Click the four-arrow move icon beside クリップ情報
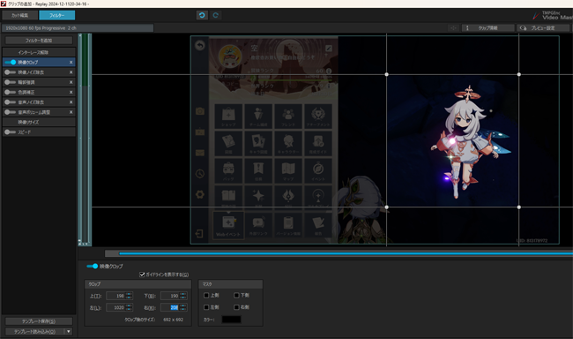This screenshot has width=573, height=339. pyautogui.click(x=453, y=28)
